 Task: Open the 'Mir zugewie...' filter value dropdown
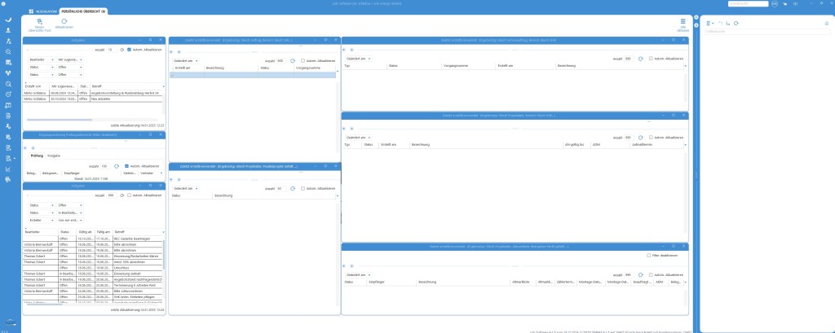(x=71, y=59)
